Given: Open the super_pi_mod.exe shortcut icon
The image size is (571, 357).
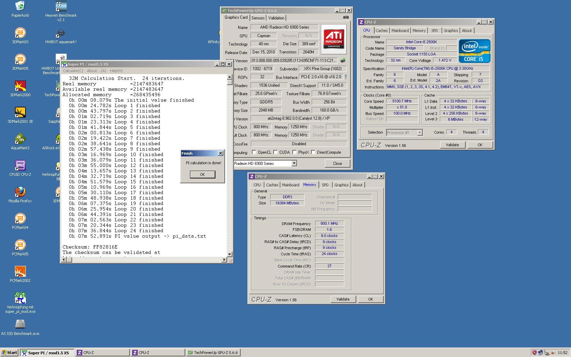Looking at the screenshot, I should coord(20,298).
